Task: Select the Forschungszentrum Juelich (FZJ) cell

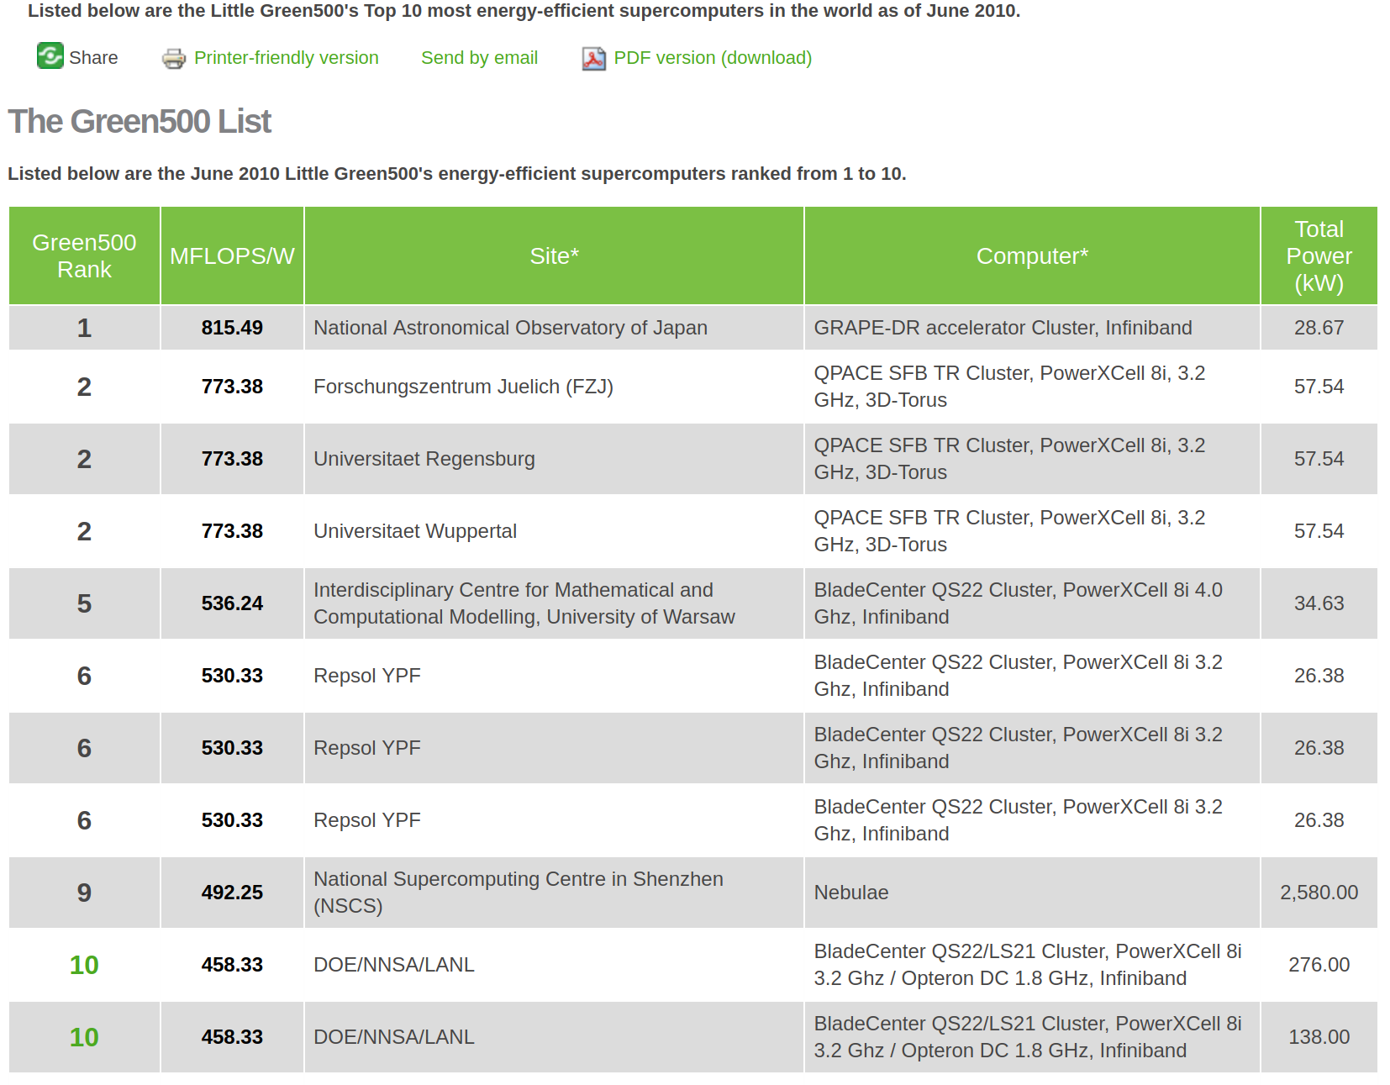Action: click(463, 387)
